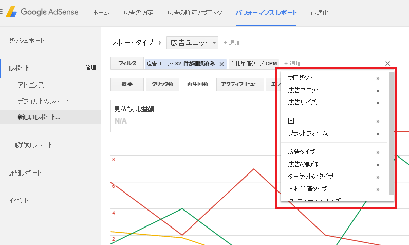Expand the 広告の動作 filter submenu
The height and width of the screenshot is (245, 409).
click(x=333, y=164)
